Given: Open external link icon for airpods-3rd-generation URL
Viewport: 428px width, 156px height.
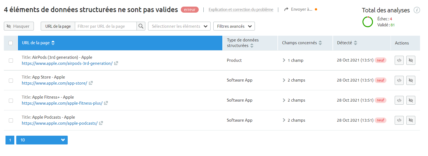Looking at the screenshot, I should click(x=116, y=63).
